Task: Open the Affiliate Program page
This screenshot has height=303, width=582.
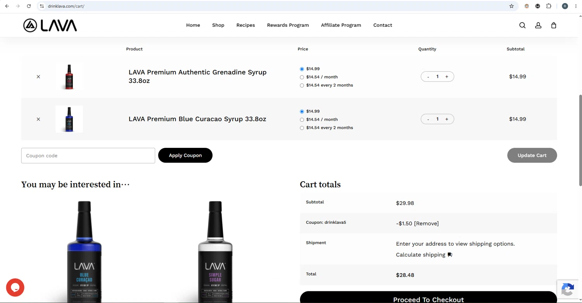Action: (341, 25)
